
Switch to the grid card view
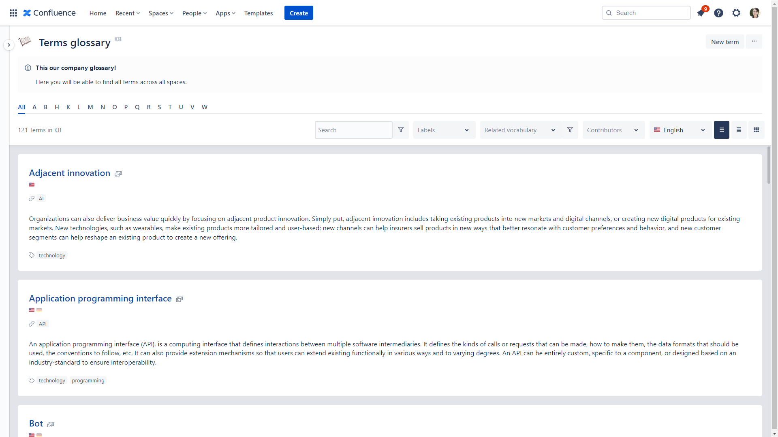756,130
